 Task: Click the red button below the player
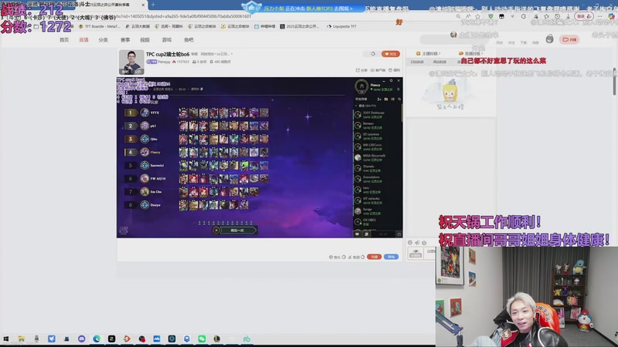click(x=374, y=257)
